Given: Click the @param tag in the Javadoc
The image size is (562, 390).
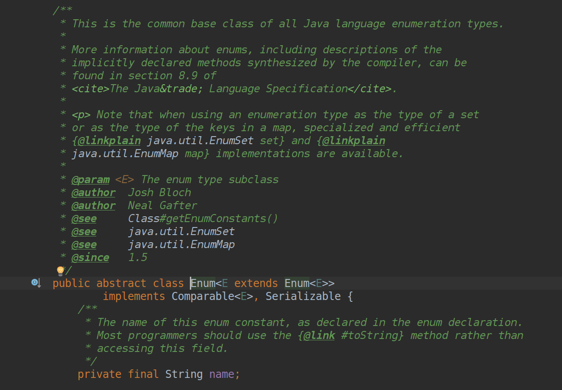Looking at the screenshot, I should tap(90, 180).
